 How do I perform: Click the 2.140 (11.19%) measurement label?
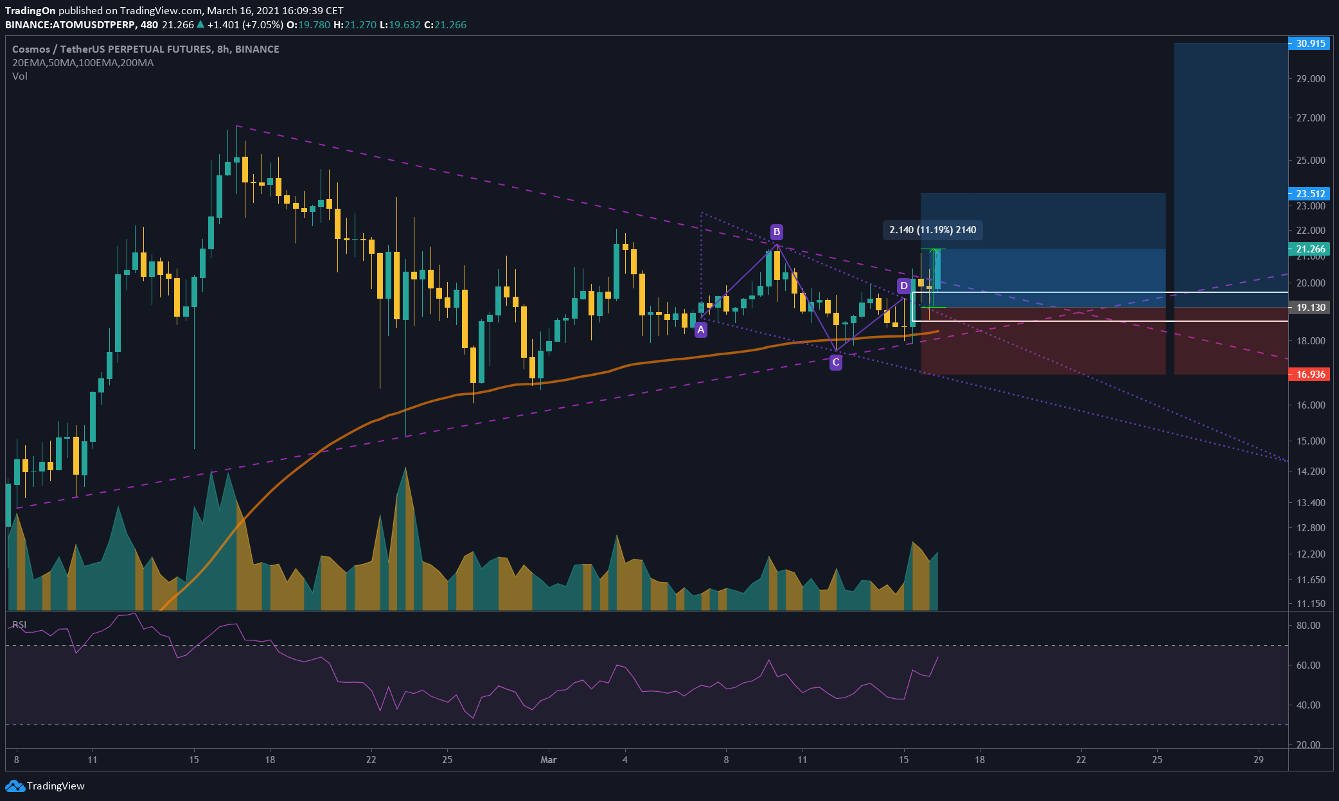point(933,230)
